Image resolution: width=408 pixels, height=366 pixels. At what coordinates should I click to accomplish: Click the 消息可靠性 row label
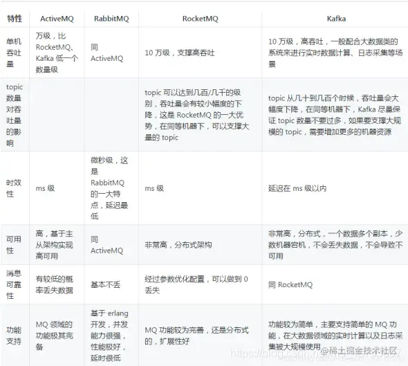[x=14, y=284]
